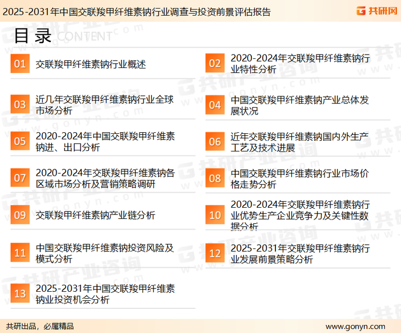
Task: Select chapter 中国交联羧甲纤维素钠产业总体发展状况
Action: (299, 105)
